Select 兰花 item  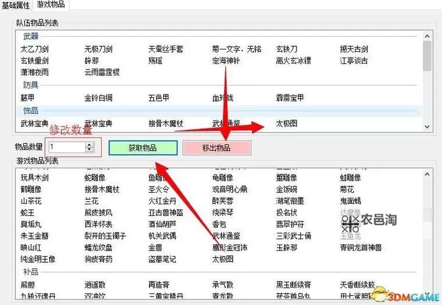[91, 201]
